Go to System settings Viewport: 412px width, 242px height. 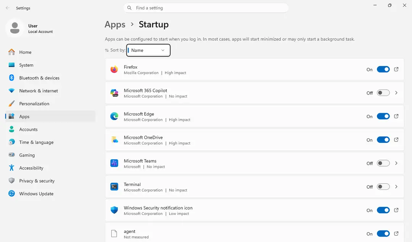pos(50,65)
